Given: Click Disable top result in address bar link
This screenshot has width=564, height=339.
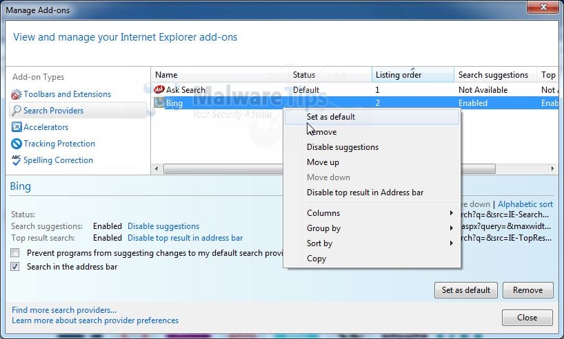Looking at the screenshot, I should tap(185, 238).
